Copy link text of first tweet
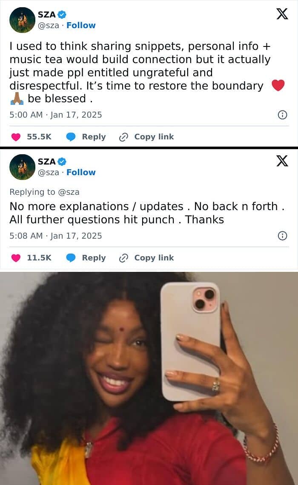The width and height of the screenshot is (298, 485). (x=154, y=137)
